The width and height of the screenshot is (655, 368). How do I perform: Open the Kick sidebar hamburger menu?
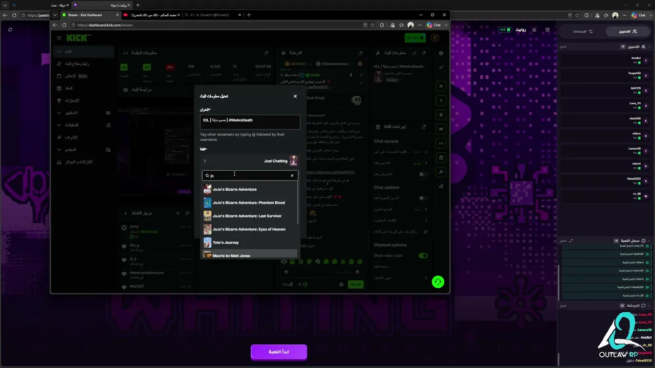[59, 38]
